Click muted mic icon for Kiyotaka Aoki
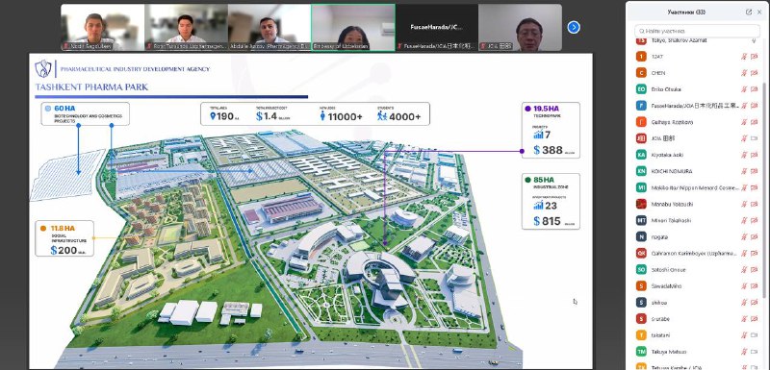Image resolution: width=770 pixels, height=370 pixels. [x=744, y=155]
